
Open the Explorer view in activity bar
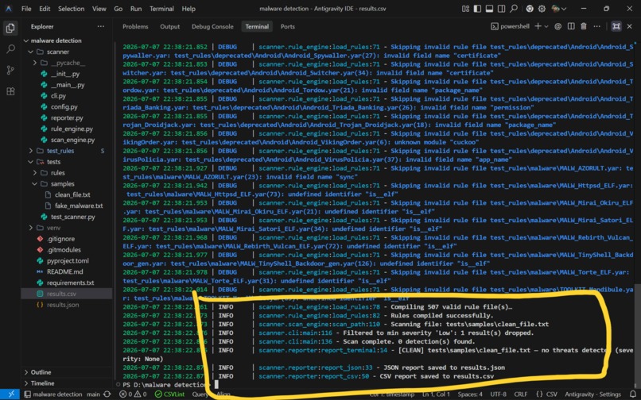click(x=10, y=28)
